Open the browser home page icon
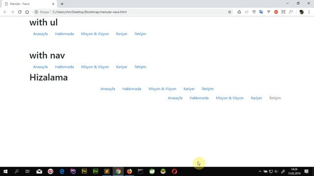This screenshot has height=176, width=314. pos(27,12)
